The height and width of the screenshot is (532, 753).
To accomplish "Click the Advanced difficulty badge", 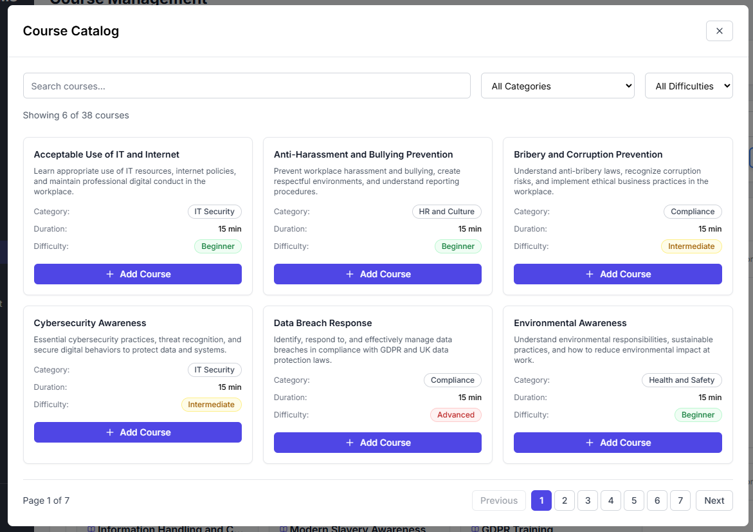I will pos(455,415).
